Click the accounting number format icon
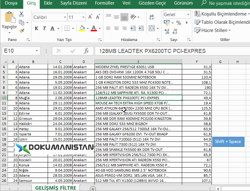 tap(167, 23)
